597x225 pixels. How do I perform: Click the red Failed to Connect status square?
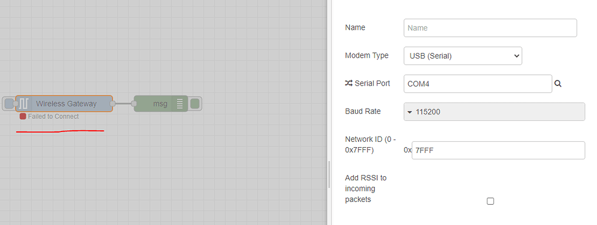coord(23,116)
